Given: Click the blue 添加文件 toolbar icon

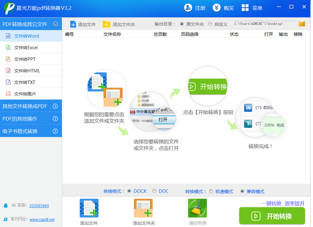Looking at the screenshot, I should [x=73, y=24].
